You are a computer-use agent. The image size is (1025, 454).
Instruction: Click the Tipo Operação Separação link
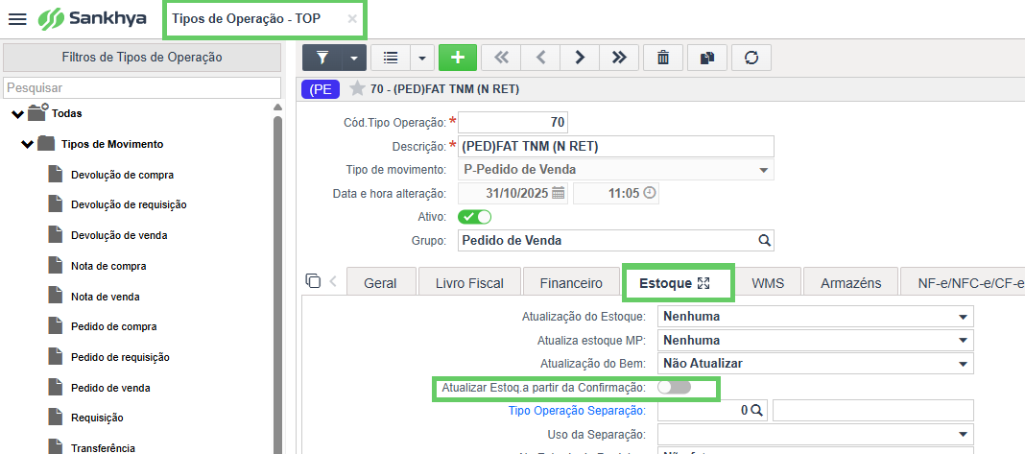click(577, 411)
